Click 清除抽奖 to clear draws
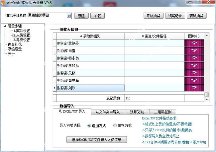 point(197,16)
